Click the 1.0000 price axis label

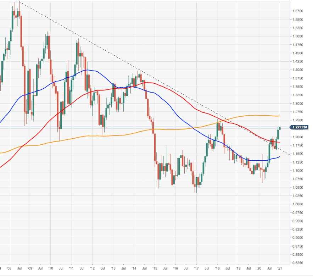coord(298,204)
